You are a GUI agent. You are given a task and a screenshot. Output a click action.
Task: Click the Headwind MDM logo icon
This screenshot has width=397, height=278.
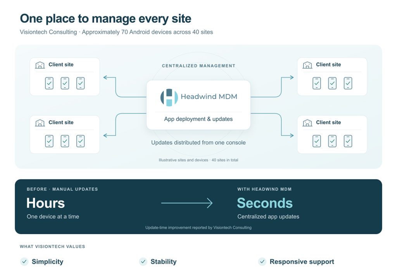[169, 97]
